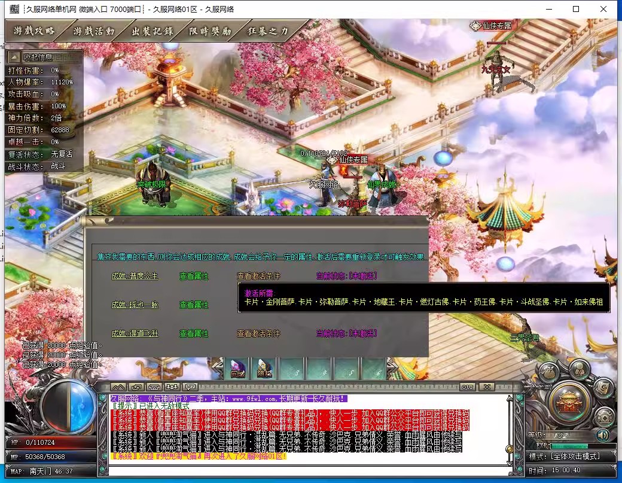Click the 成就:普度众生 achievement link
Viewport: 622px width, 483px height.
[x=135, y=276]
